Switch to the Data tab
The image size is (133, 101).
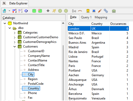[73, 17]
